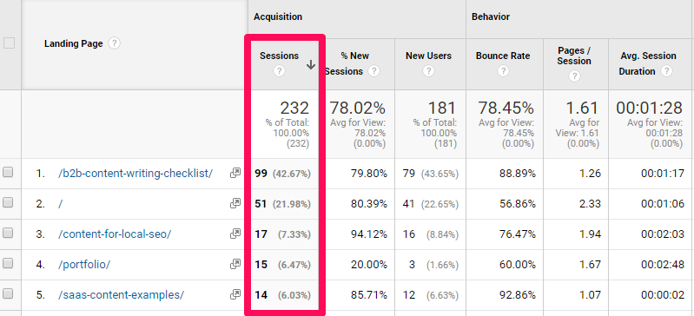Viewport: 694px width, 316px height.
Task: Click help icon beside % New Sessions
Action: (x=374, y=71)
